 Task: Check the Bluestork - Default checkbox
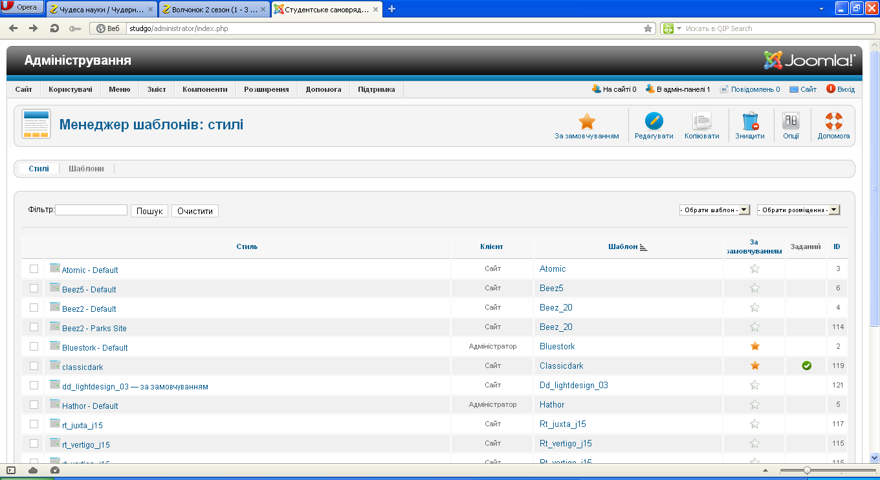(x=34, y=346)
